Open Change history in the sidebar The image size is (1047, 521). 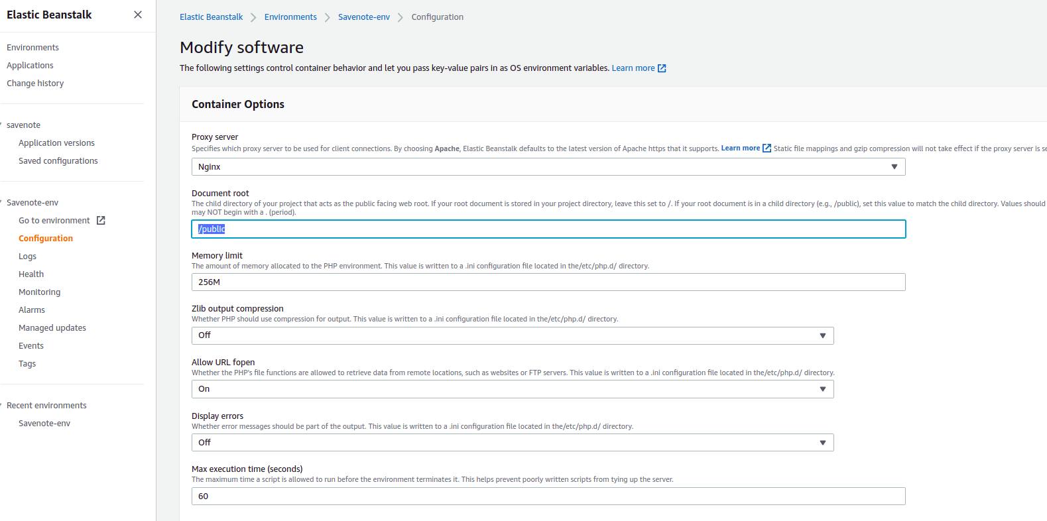(35, 84)
